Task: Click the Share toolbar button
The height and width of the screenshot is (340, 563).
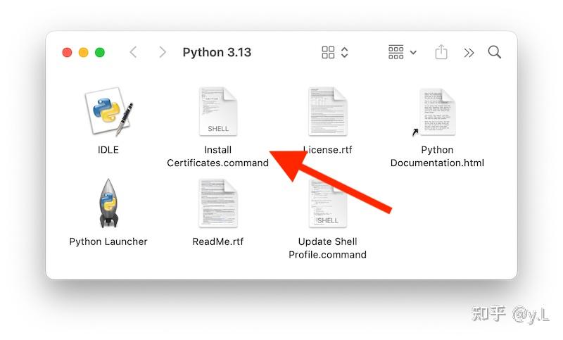Action: coord(441,52)
